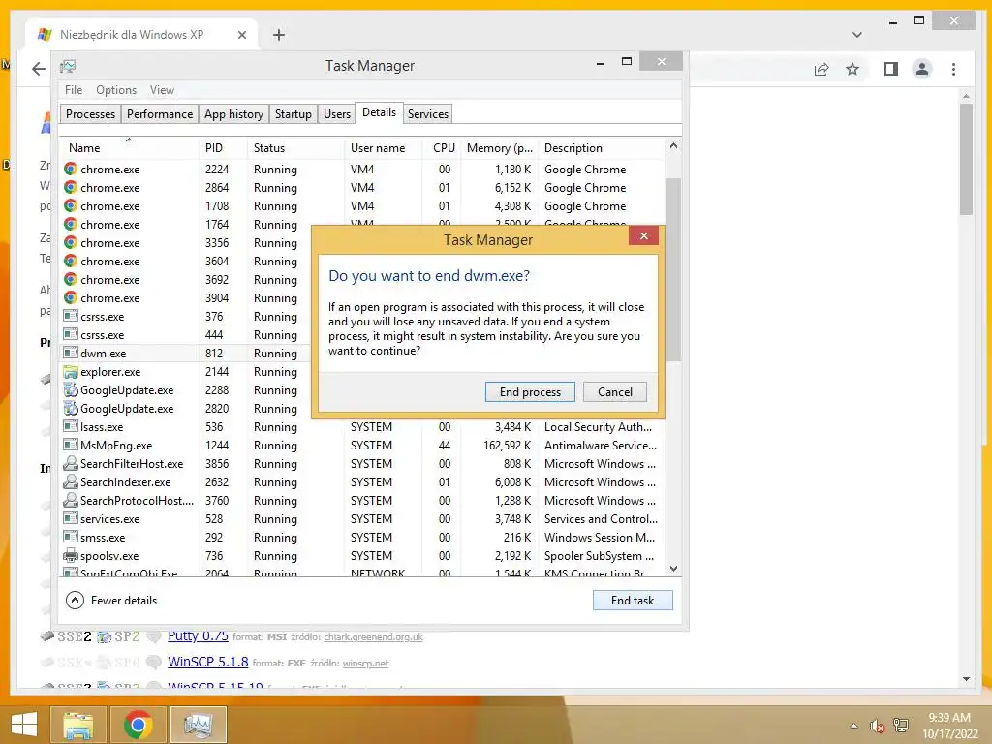Open Chrome tab search dropdown

point(857,35)
